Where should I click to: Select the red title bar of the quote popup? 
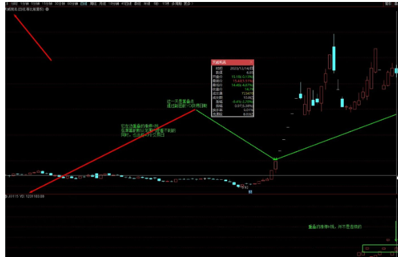click(x=230, y=62)
